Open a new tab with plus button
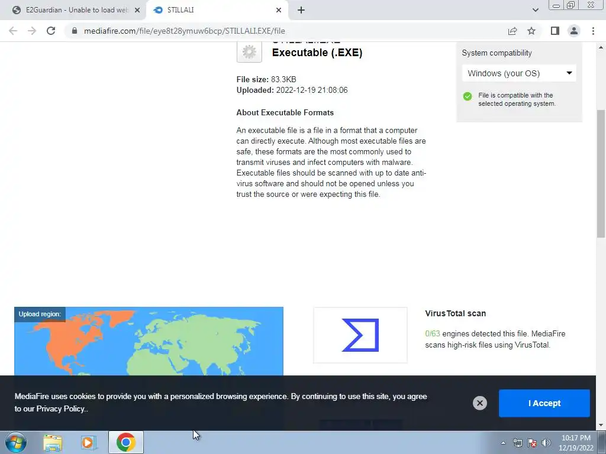 (301, 10)
